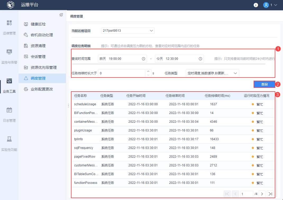The height and width of the screenshot is (200, 283).
Task: Increase 任务持续时长 with up arrow
Action: [x=148, y=71]
